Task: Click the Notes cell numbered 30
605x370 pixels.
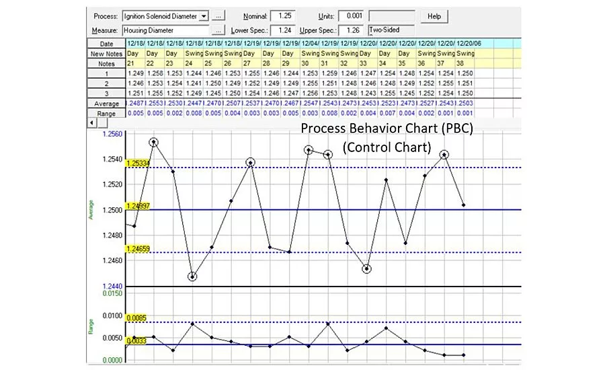Action: point(310,63)
